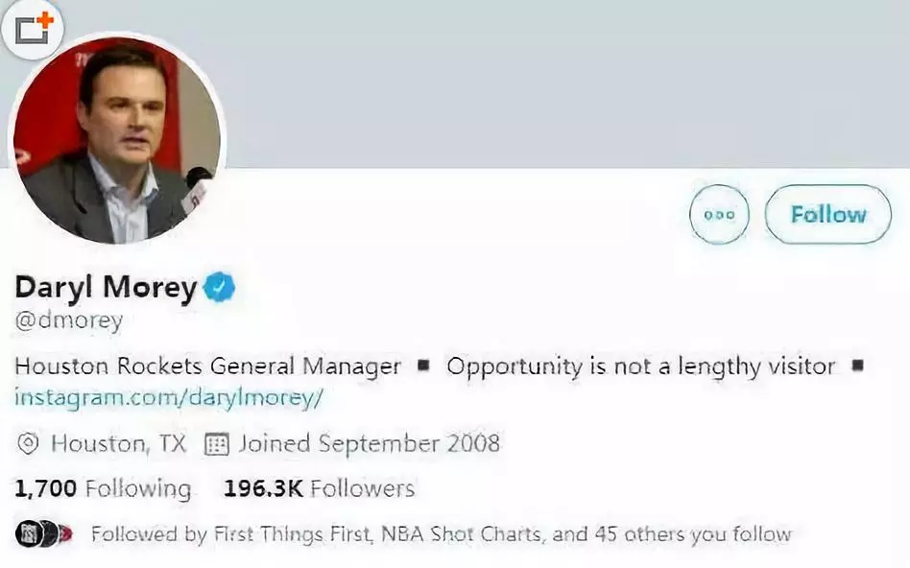
Task: Click the location pin icon
Action: tap(29, 443)
